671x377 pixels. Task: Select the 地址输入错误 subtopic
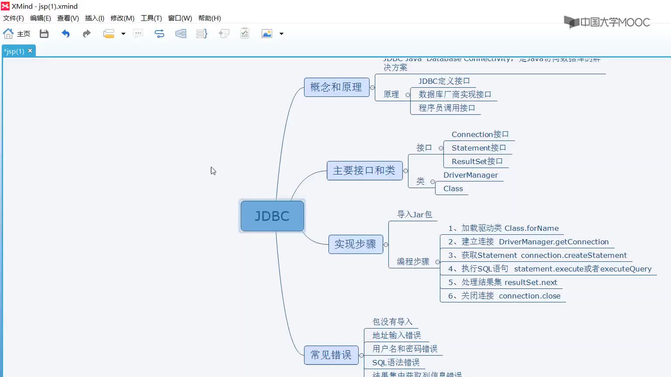[397, 335]
